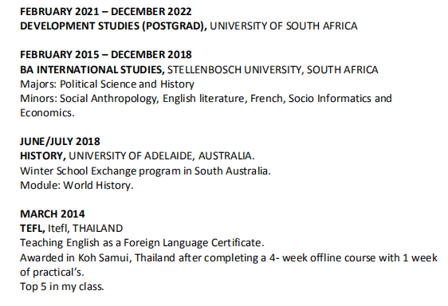Click the 'FEBRUARY 2015 – DECEMBER 2018' heading
Image resolution: width=448 pixels, height=306 pixels.
coord(106,54)
